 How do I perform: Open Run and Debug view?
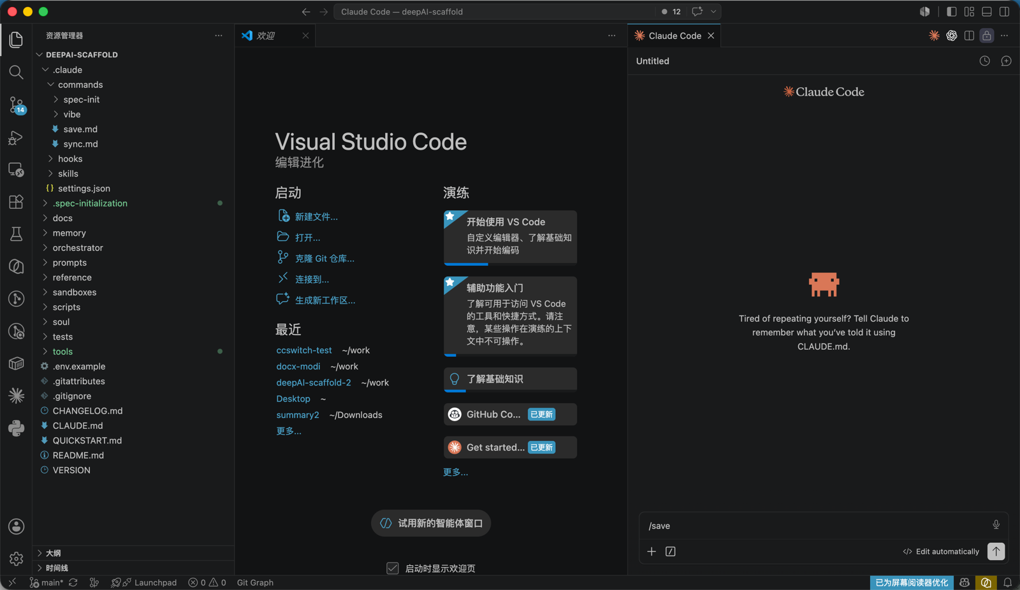coord(16,137)
